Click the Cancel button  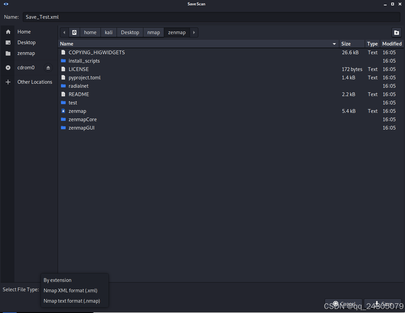[x=343, y=304]
